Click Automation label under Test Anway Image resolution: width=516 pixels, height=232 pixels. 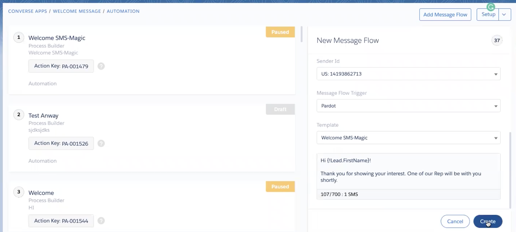pyautogui.click(x=42, y=161)
